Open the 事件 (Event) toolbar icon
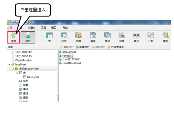This screenshot has height=115, width=174. 93,37
